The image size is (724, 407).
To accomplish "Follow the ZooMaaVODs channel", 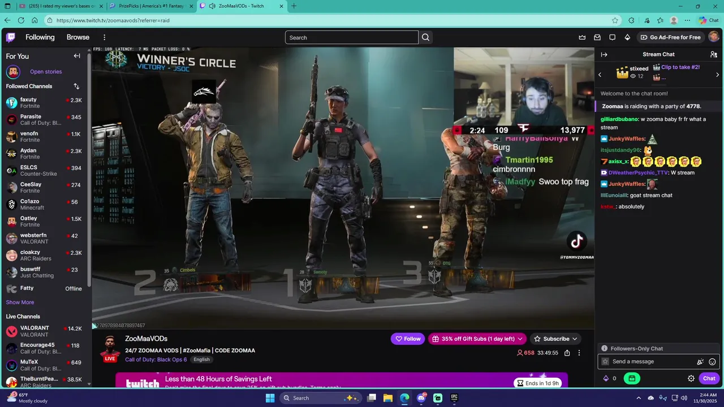I will [408, 339].
